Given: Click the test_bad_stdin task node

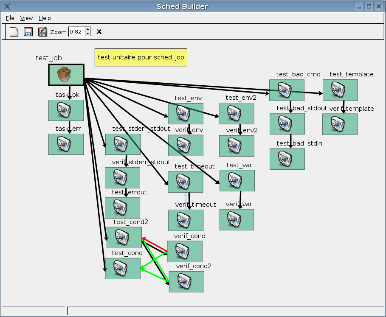Looking at the screenshot, I should pyautogui.click(x=287, y=159).
